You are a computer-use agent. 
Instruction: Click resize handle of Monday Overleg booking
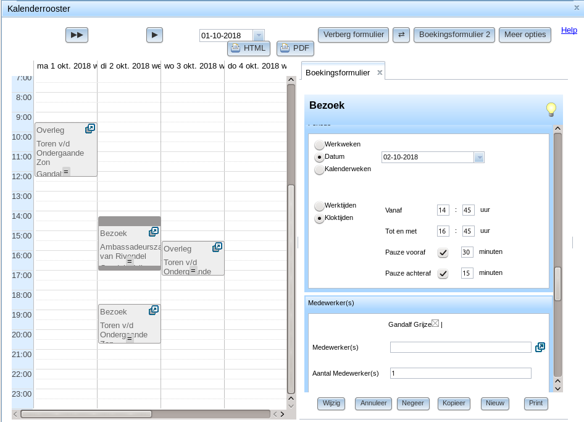[66, 172]
